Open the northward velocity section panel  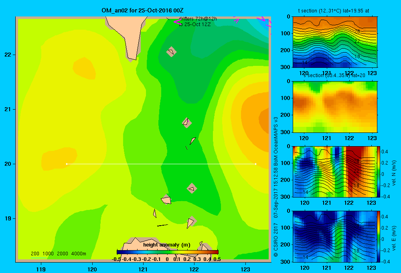[335, 171]
